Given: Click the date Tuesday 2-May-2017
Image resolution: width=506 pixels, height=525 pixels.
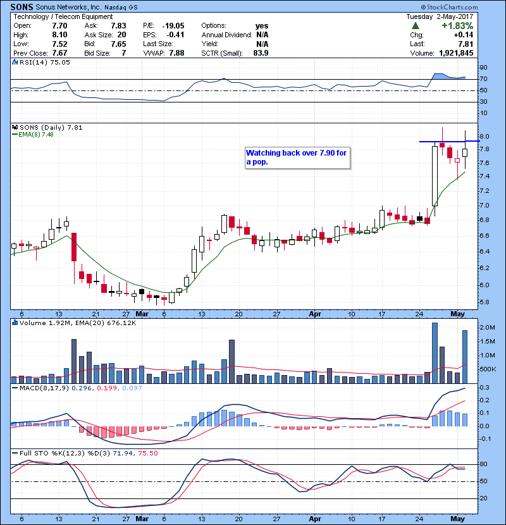Looking at the screenshot, I should click(x=440, y=16).
